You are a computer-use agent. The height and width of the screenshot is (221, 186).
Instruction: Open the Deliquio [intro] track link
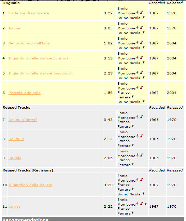23,120
